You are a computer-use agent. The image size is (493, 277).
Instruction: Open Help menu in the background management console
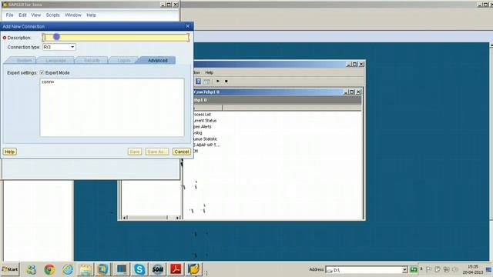pos(209,72)
